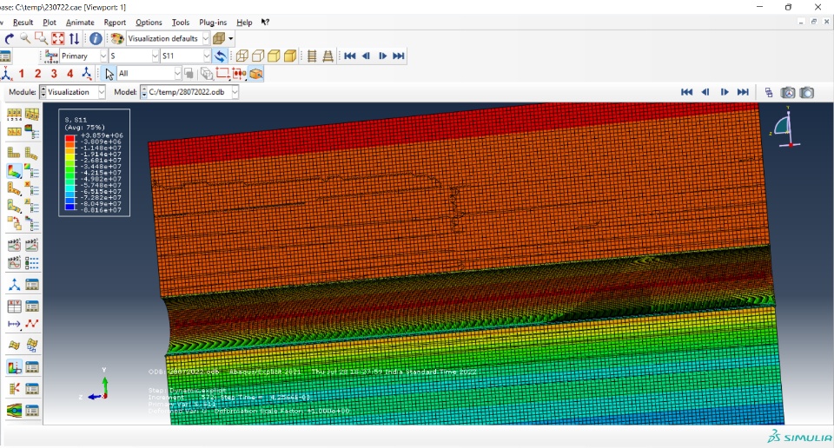
Task: Click the Cycle Views up-down arrows icon
Action: coord(74,38)
